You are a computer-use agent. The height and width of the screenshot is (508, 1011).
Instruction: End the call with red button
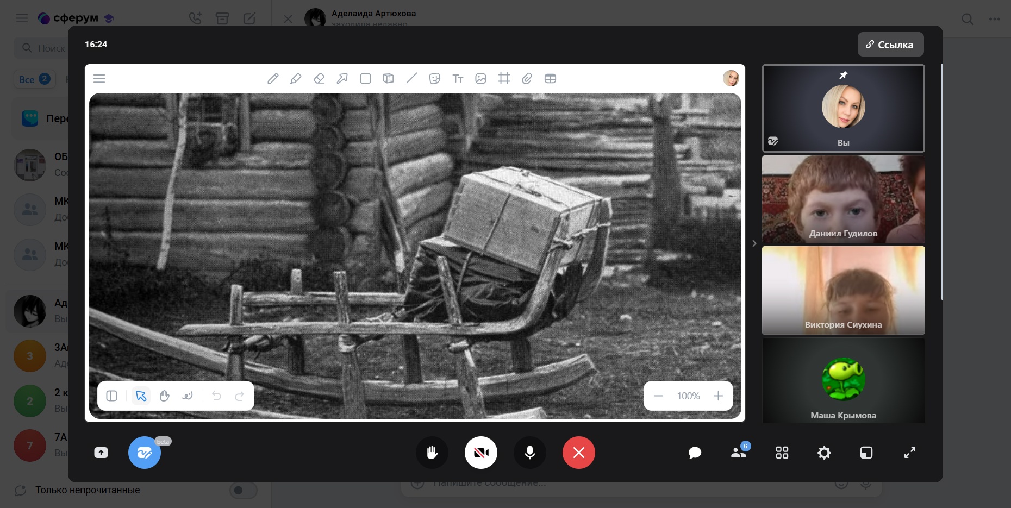point(579,453)
